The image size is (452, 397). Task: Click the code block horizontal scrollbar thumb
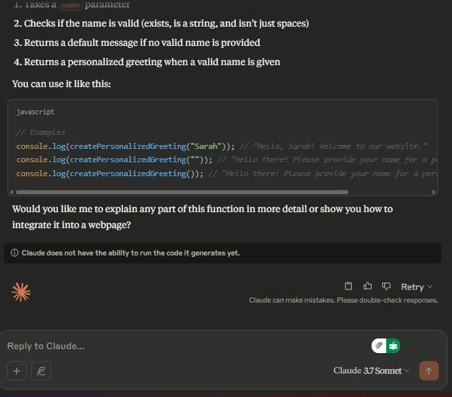(182, 192)
